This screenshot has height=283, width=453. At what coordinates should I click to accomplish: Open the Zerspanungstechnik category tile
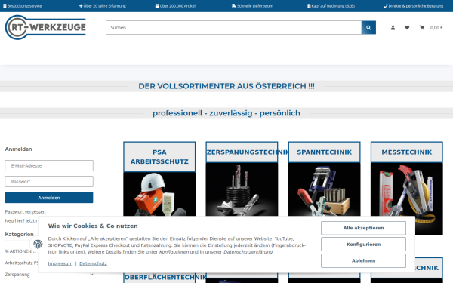tap(242, 179)
